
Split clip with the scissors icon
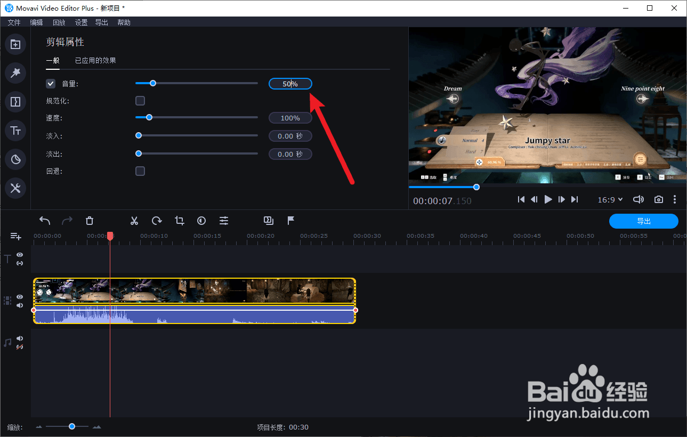point(134,221)
